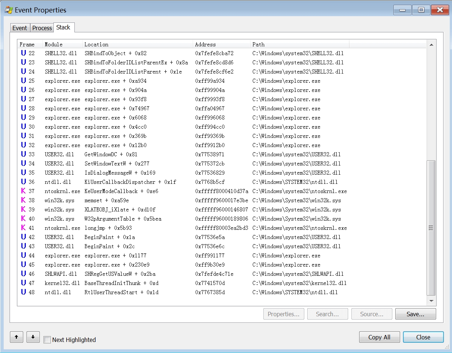Click the Event Properties title bar icon
This screenshot has height=353, width=452.
(x=8, y=10)
